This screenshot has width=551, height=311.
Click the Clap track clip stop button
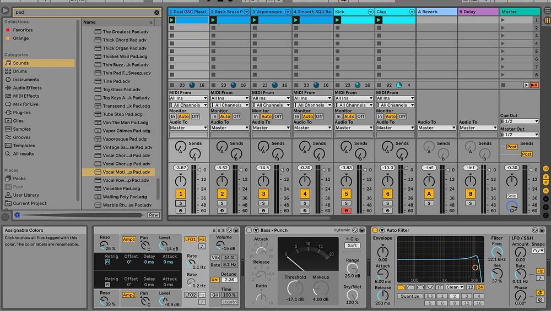pos(379,85)
